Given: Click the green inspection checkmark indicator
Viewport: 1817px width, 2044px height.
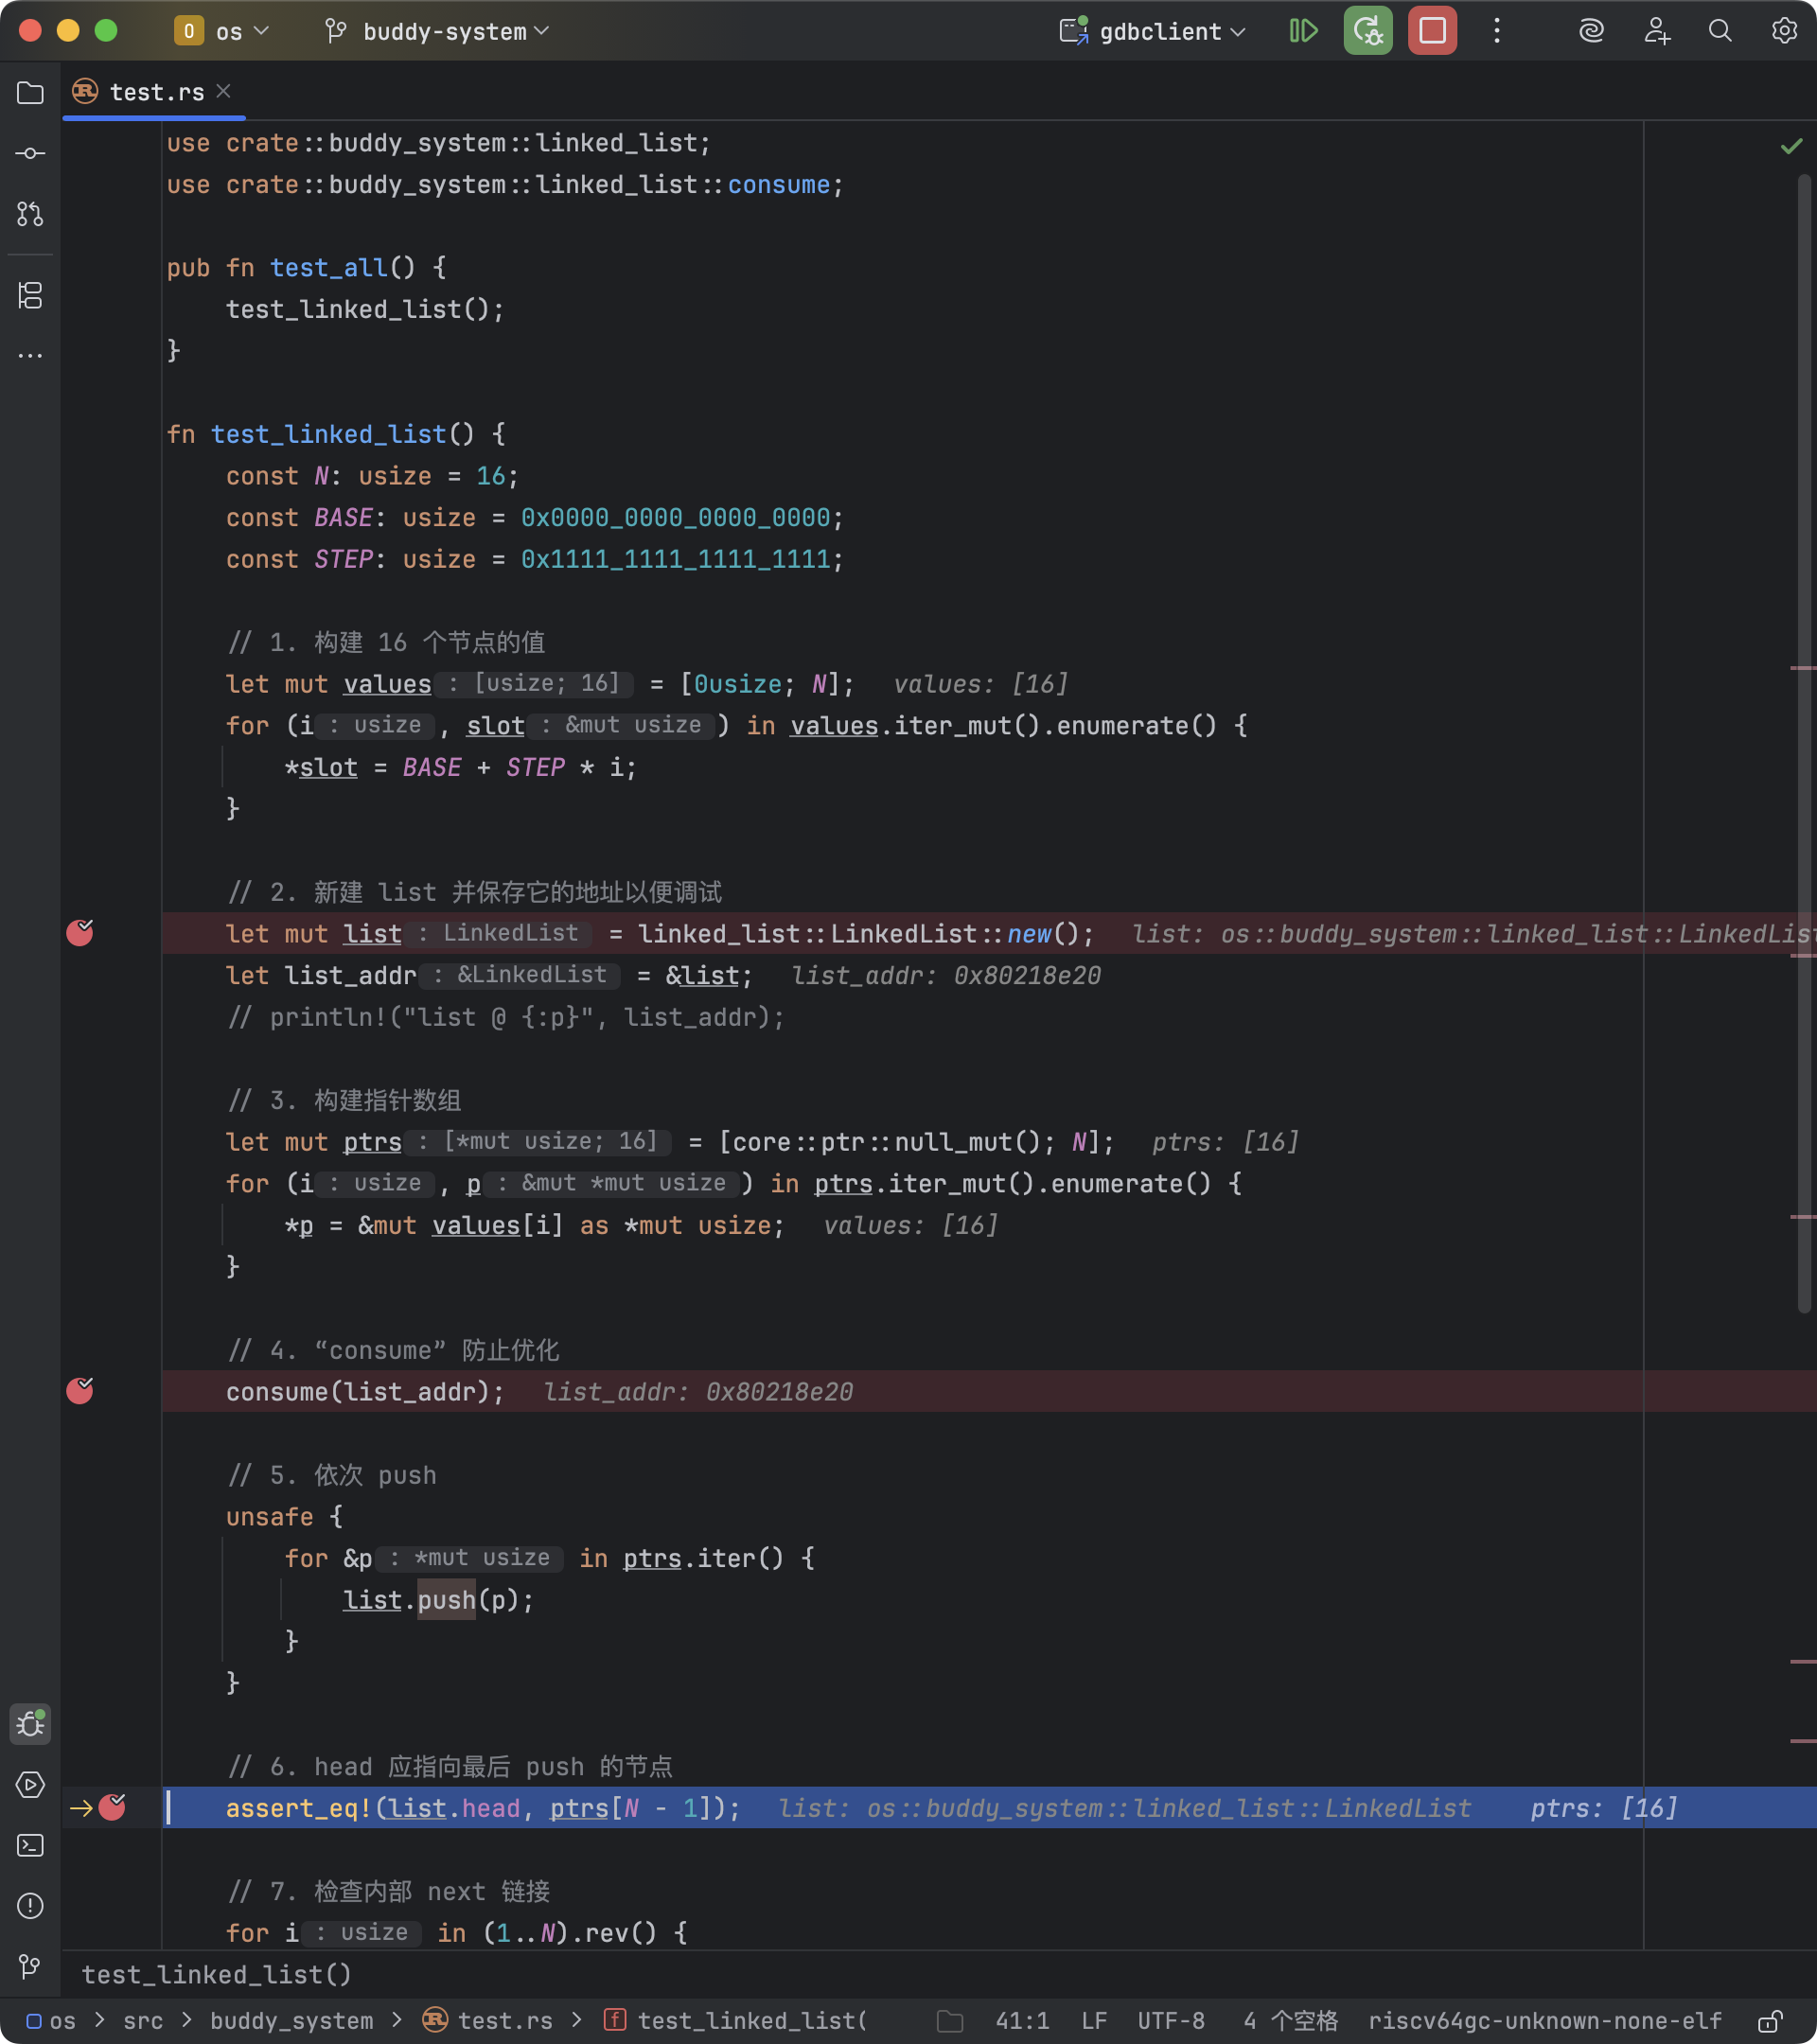Looking at the screenshot, I should click(1791, 146).
